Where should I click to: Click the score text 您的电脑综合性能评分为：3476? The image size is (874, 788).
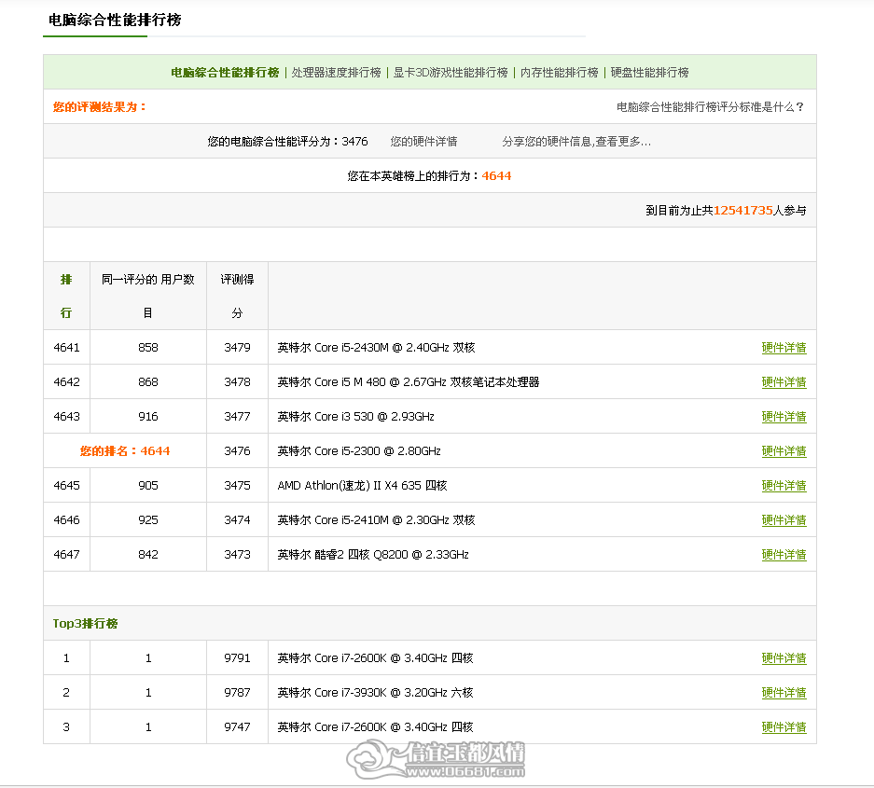point(287,142)
